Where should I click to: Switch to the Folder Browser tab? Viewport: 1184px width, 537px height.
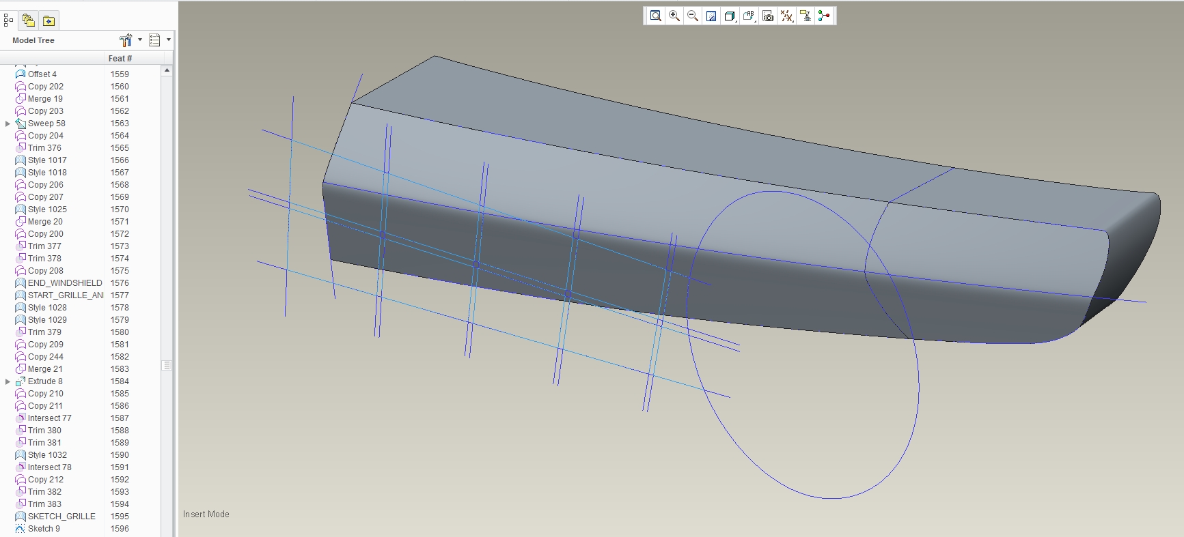click(x=28, y=20)
